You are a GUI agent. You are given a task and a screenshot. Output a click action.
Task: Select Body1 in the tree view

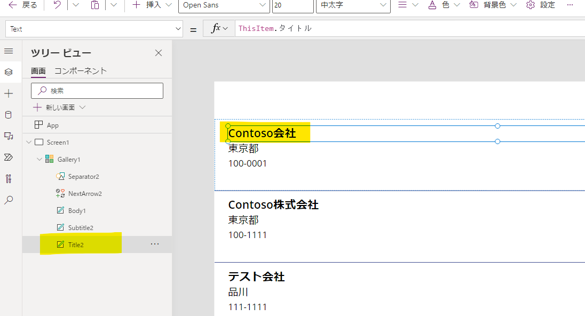pos(77,211)
